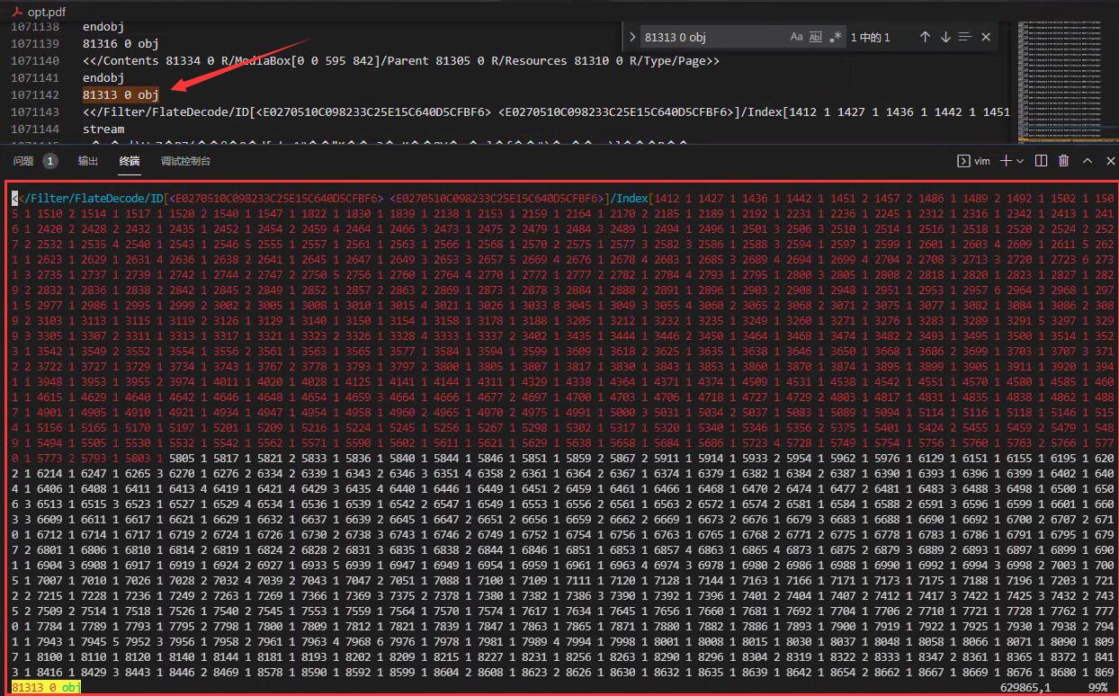1119x696 pixels.
Task: Switch to the 调试控制台 tab
Action: pyautogui.click(x=184, y=161)
